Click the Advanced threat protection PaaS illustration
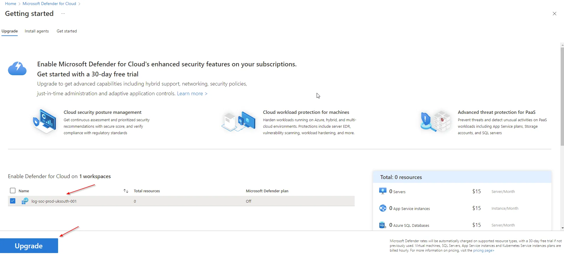 436,122
